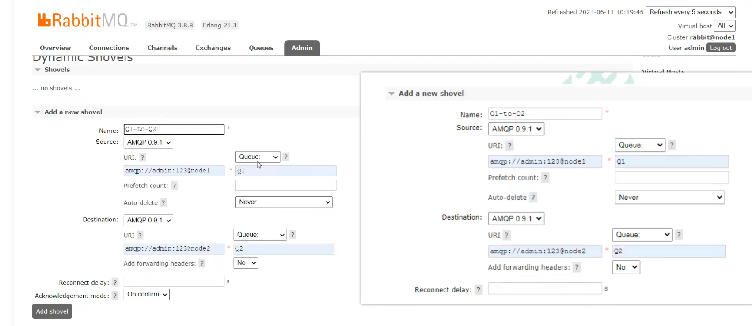Focus the Q1 field in enlarged panel
Screen dimensions: 752x326
(672, 161)
